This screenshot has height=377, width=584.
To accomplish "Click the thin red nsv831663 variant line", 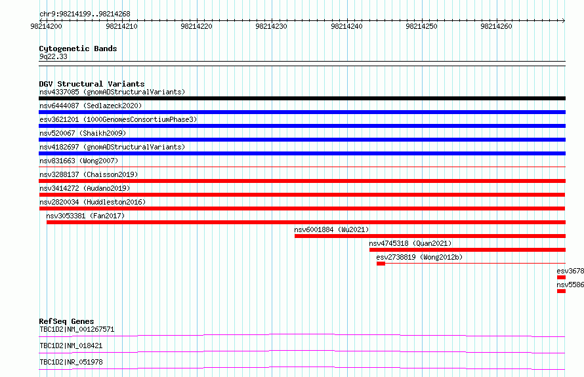I will [x=302, y=167].
